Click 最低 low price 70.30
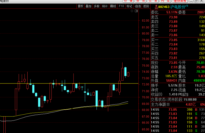The image size is (205, 133). tap(200, 72)
